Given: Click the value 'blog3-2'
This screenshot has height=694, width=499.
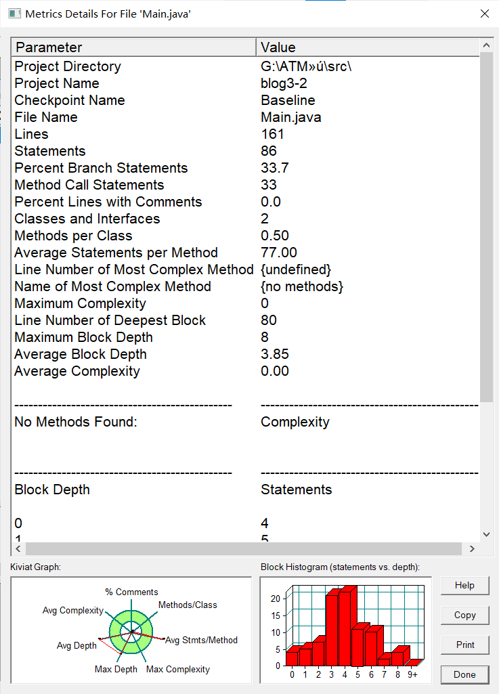Looking at the screenshot, I should point(284,83).
